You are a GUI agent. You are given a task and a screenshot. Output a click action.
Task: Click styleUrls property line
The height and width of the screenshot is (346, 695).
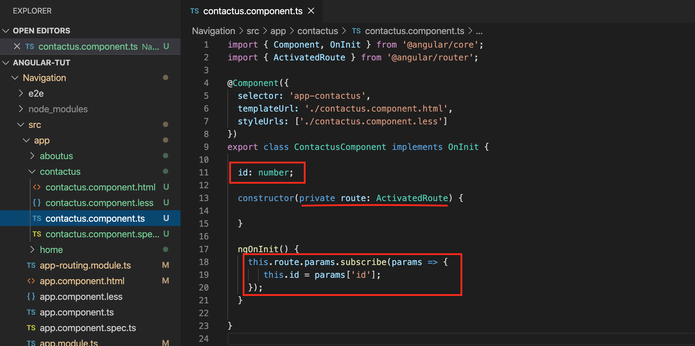[x=343, y=121]
